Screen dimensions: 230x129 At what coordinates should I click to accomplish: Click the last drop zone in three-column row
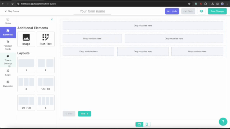click(x=197, y=52)
